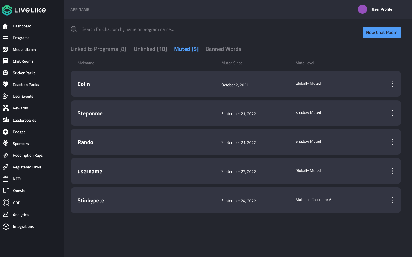Click the September 23, 2022 date
This screenshot has width=412, height=257.
point(239,172)
